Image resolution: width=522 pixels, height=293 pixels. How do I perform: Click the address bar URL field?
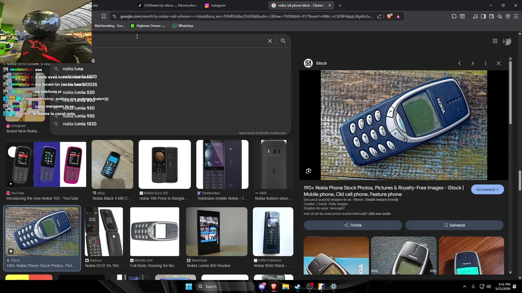coord(246,16)
